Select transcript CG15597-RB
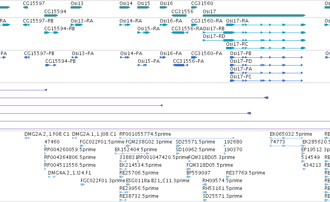330x202 pixels. 38,21
